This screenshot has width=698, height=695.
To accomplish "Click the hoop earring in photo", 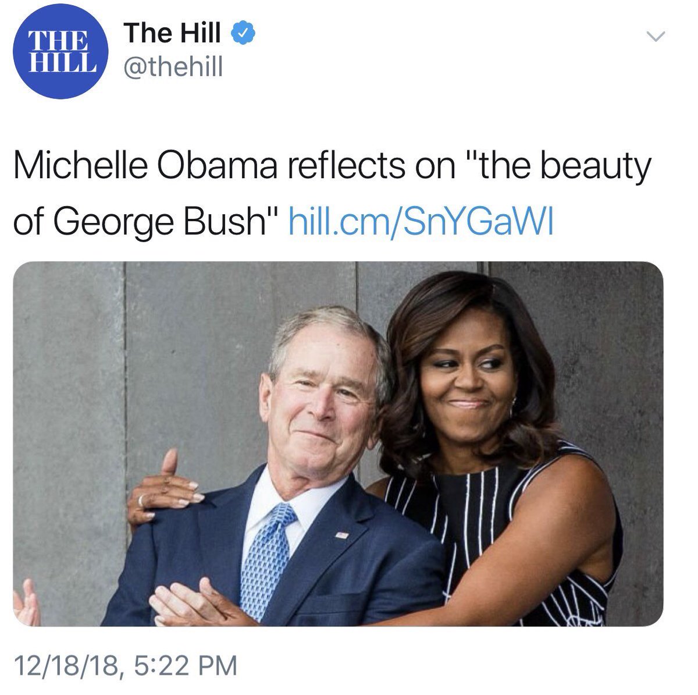I will tap(514, 406).
